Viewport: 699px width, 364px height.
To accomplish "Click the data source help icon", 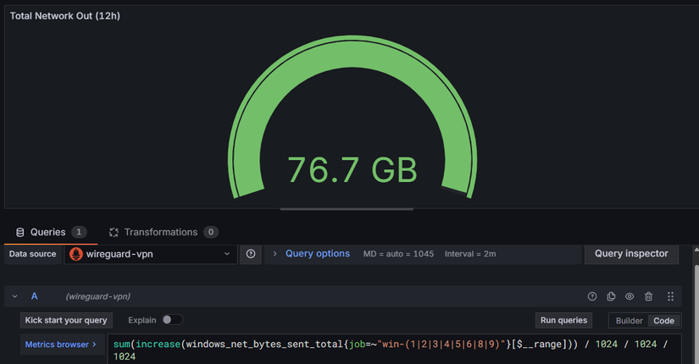I will (251, 254).
